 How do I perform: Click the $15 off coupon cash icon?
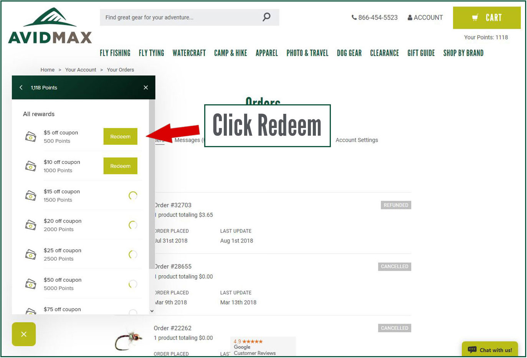coord(31,195)
